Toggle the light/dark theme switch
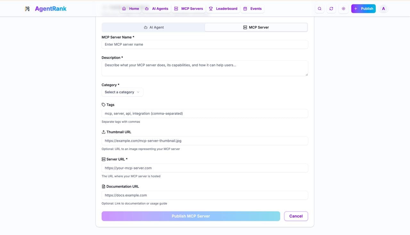The height and width of the screenshot is (235, 410). [343, 9]
